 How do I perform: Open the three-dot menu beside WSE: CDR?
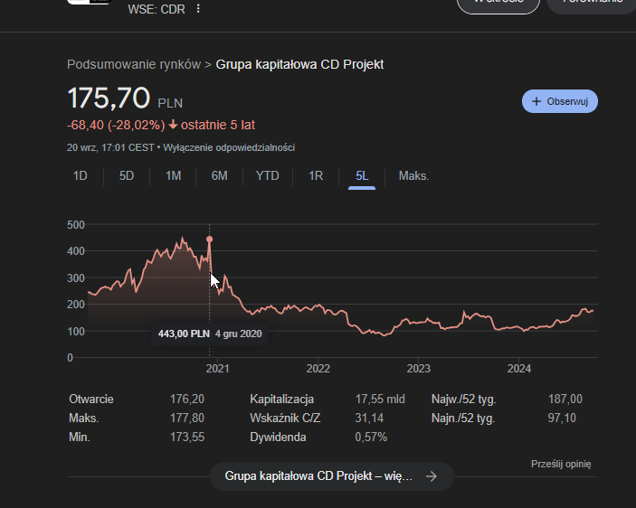(x=198, y=8)
